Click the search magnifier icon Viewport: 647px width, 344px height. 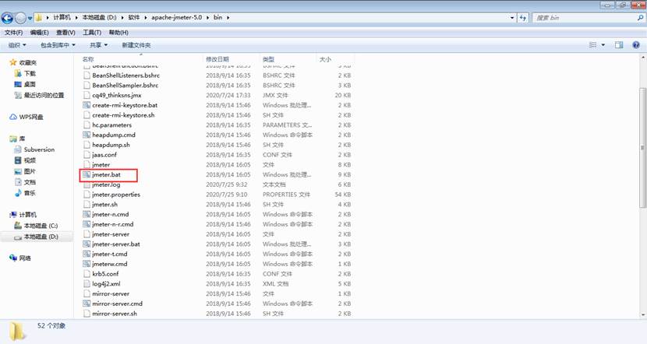(640, 18)
